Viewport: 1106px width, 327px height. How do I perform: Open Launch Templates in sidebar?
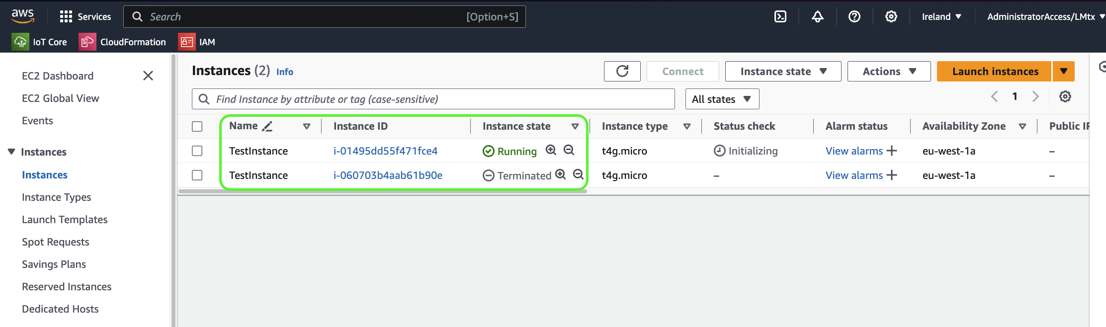[65, 220]
